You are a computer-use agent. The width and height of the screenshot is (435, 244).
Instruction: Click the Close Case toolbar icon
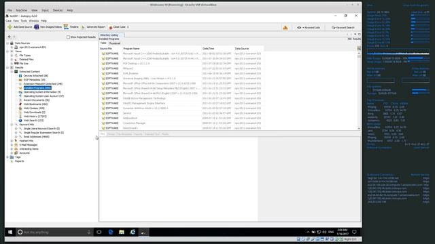pyautogui.click(x=110, y=27)
